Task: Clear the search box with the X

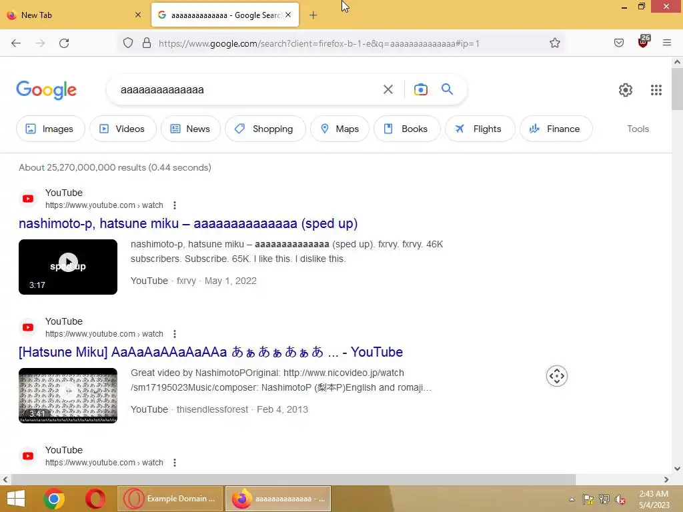Action: coord(388,90)
